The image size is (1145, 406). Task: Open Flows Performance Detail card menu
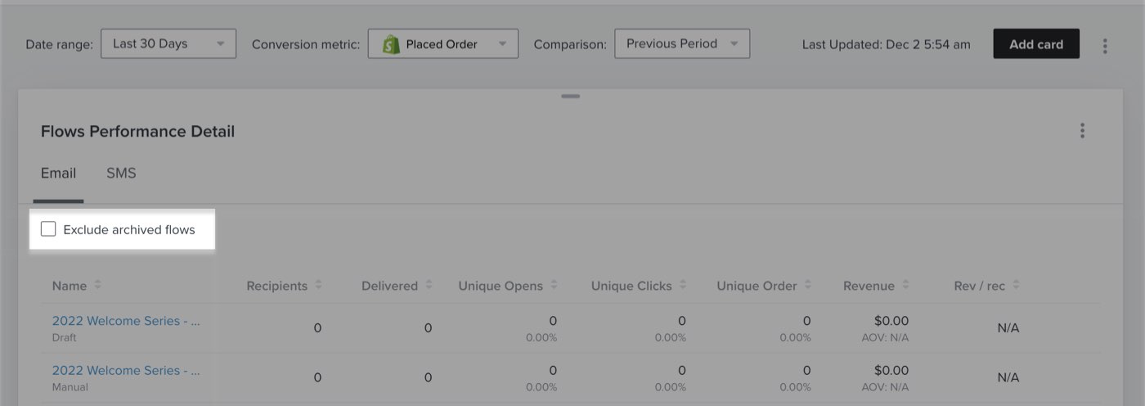tap(1082, 131)
